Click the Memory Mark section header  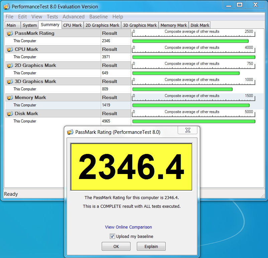coord(53,97)
